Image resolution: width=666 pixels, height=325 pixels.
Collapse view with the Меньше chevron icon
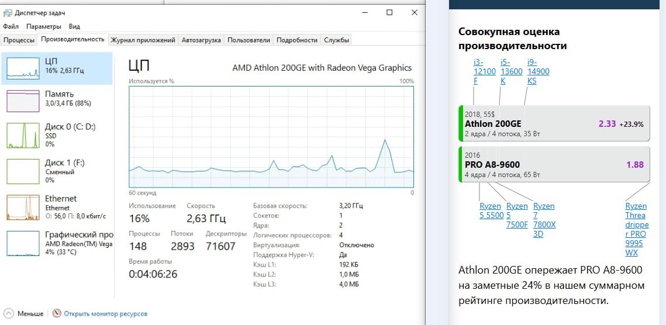(9, 313)
